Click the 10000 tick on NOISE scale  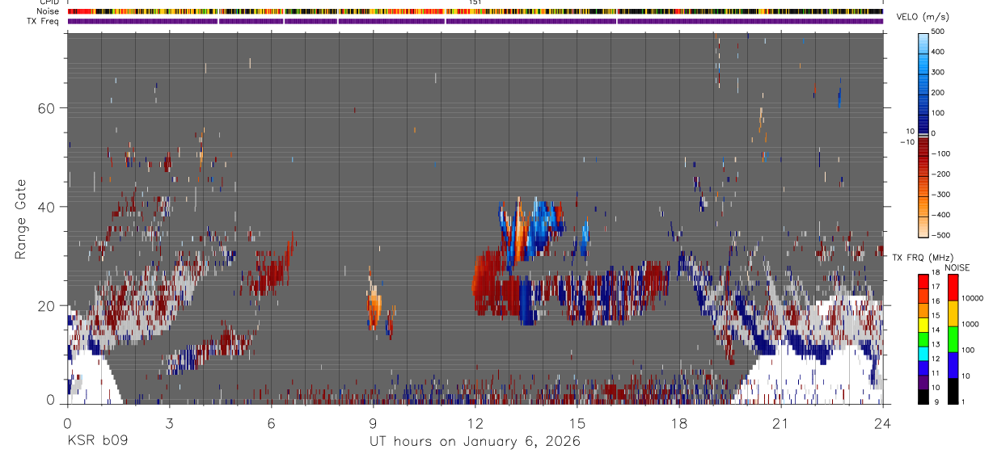point(973,298)
